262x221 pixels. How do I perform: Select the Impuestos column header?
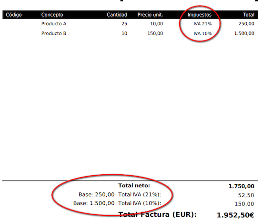click(199, 15)
